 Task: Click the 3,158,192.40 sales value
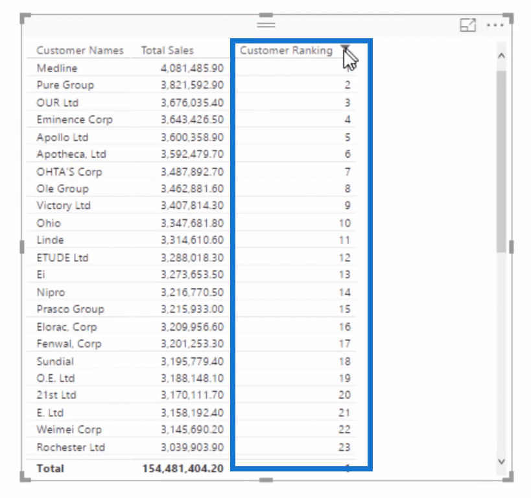coord(192,413)
